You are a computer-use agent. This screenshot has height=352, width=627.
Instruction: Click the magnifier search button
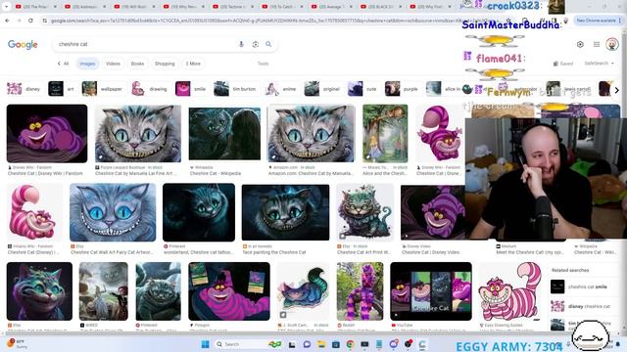click(268, 44)
